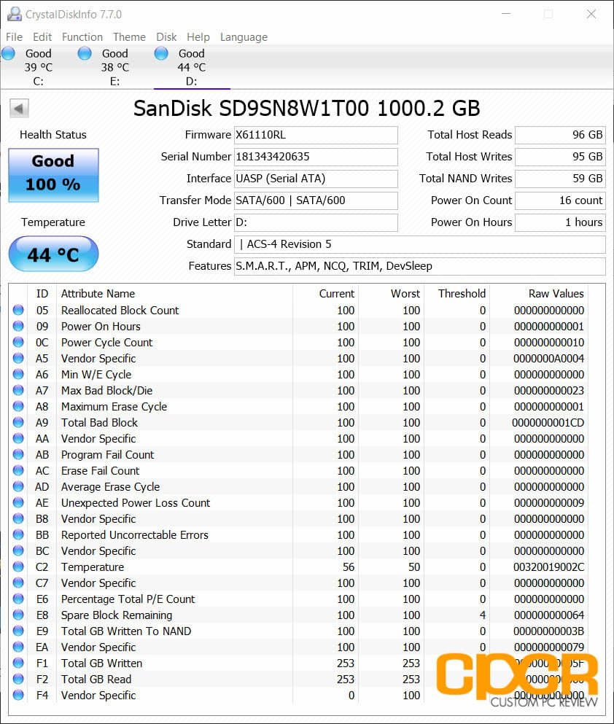Click the Attribute Name column header
The height and width of the screenshot is (724, 614).
pyautogui.click(x=98, y=294)
